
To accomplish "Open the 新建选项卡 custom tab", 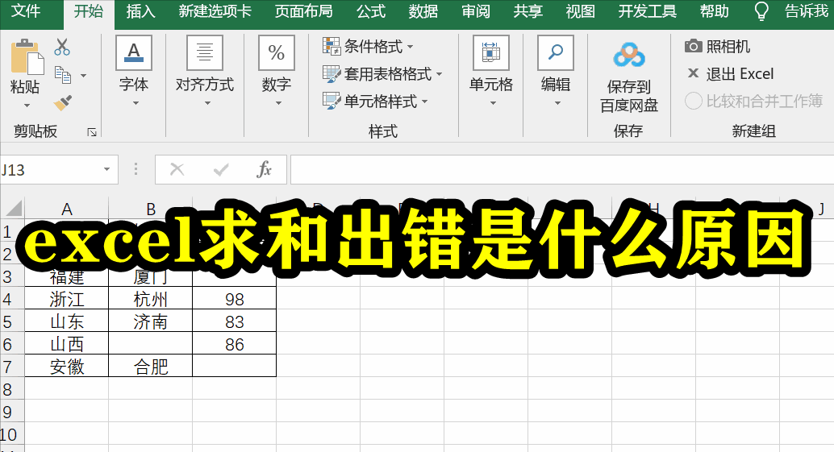I will tap(215, 11).
